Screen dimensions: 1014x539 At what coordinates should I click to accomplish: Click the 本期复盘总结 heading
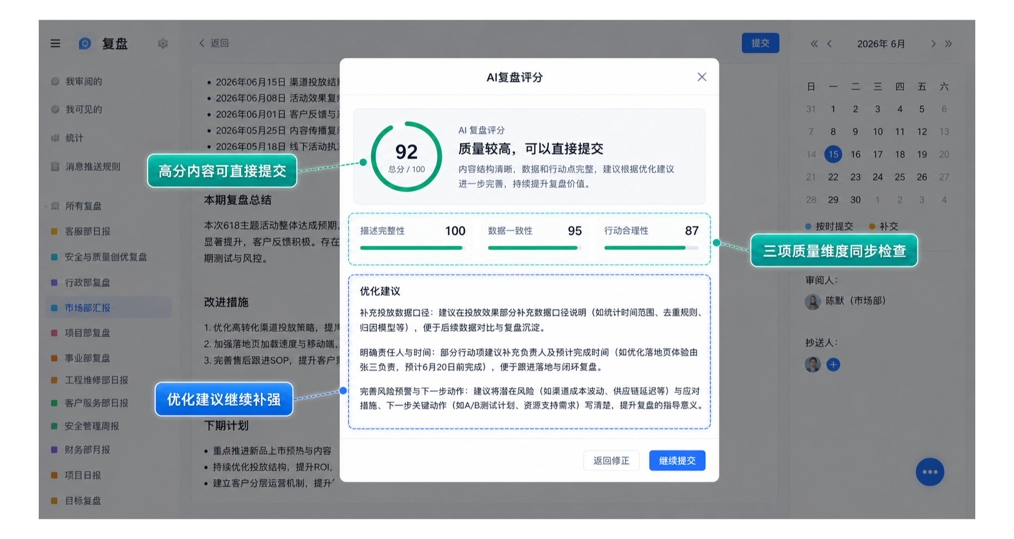(237, 200)
